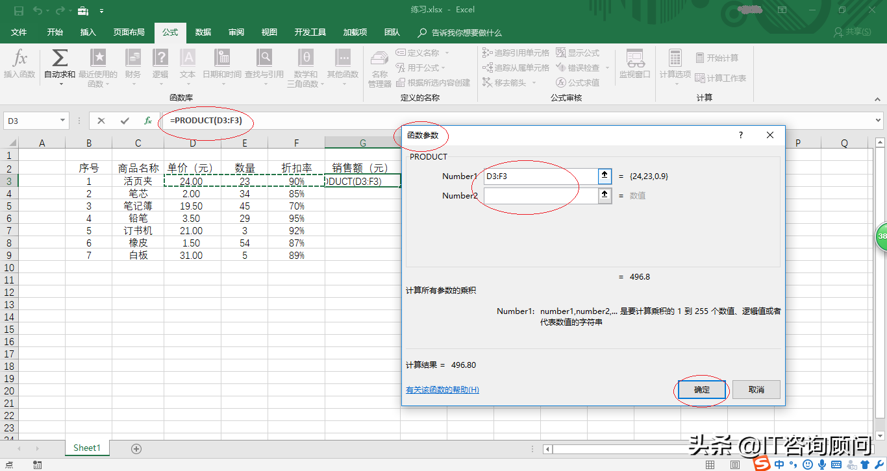Switch to the Data ribbon tab
The width and height of the screenshot is (887, 471).
203,32
